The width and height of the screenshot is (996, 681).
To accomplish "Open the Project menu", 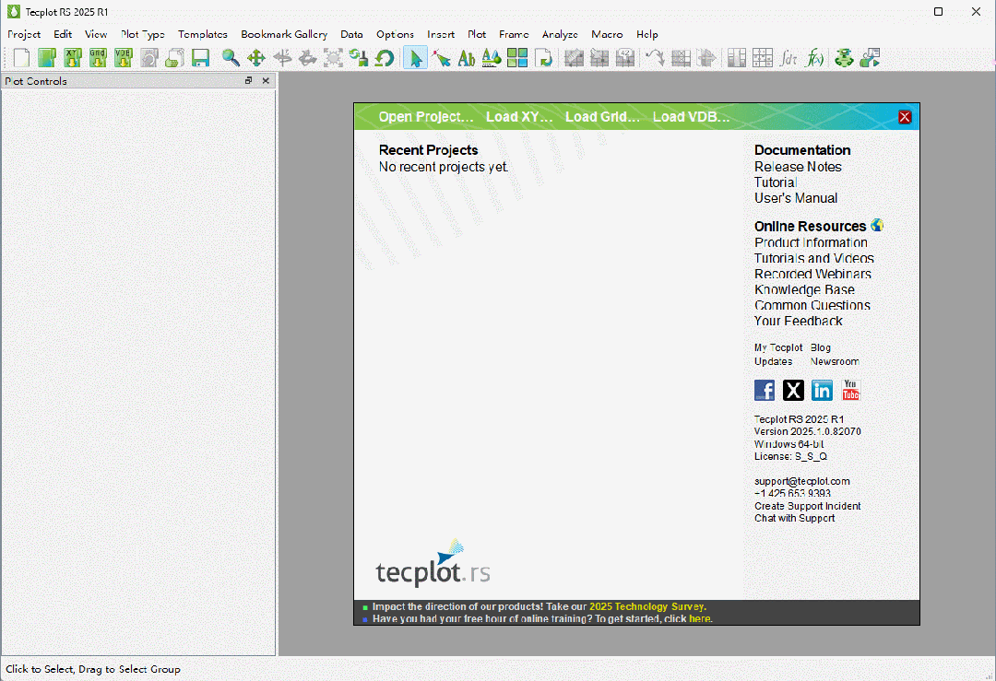I will click(24, 34).
